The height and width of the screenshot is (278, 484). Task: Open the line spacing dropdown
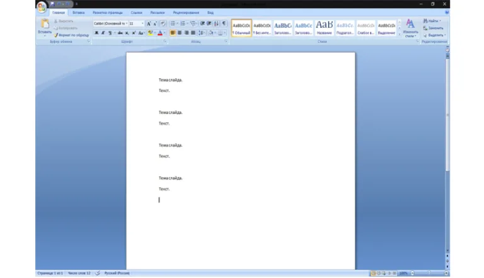click(x=202, y=33)
